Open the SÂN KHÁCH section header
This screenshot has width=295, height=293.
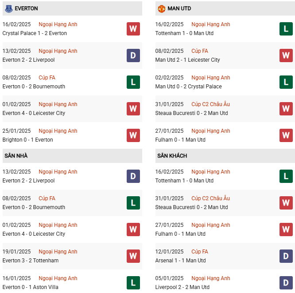tap(172, 156)
